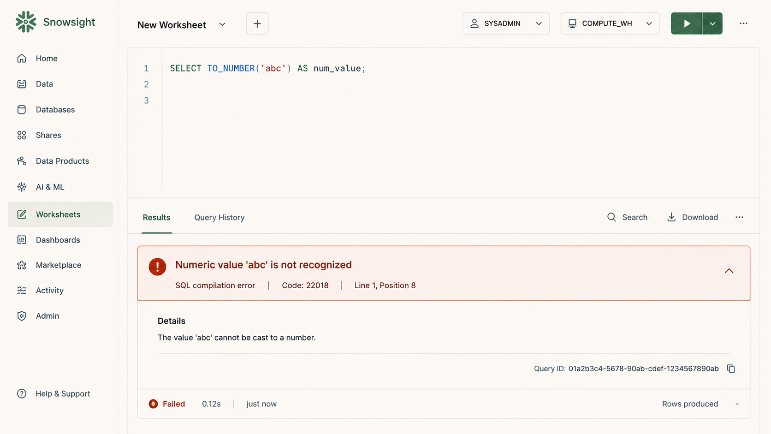The width and height of the screenshot is (771, 434).
Task: Click 'Line 1, Position 8' text
Action: (385, 285)
